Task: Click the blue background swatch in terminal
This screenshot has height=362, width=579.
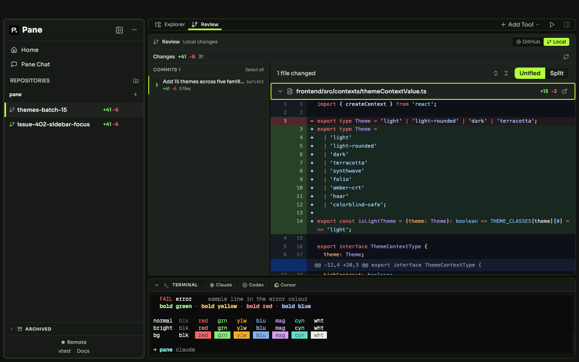Action: pyautogui.click(x=261, y=335)
